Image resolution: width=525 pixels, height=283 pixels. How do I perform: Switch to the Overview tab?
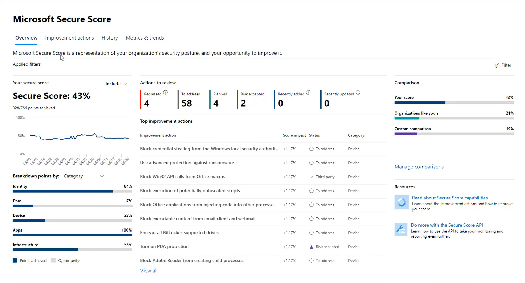26,38
